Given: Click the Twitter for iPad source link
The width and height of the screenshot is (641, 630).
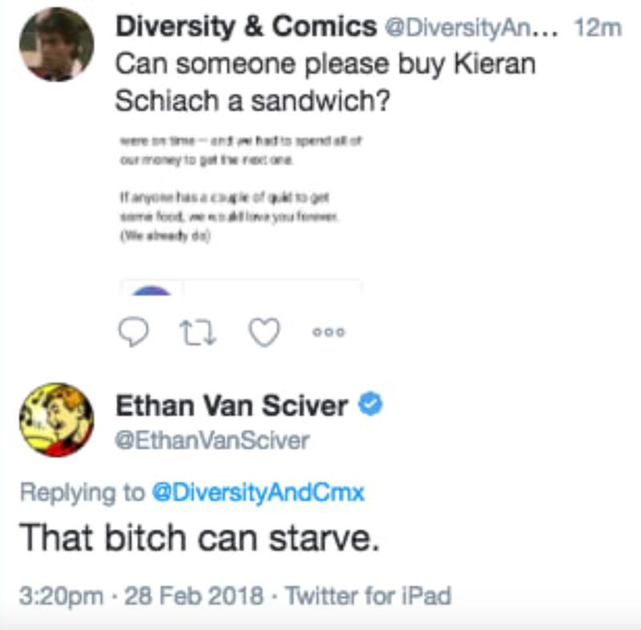Looking at the screenshot, I should click(369, 596).
